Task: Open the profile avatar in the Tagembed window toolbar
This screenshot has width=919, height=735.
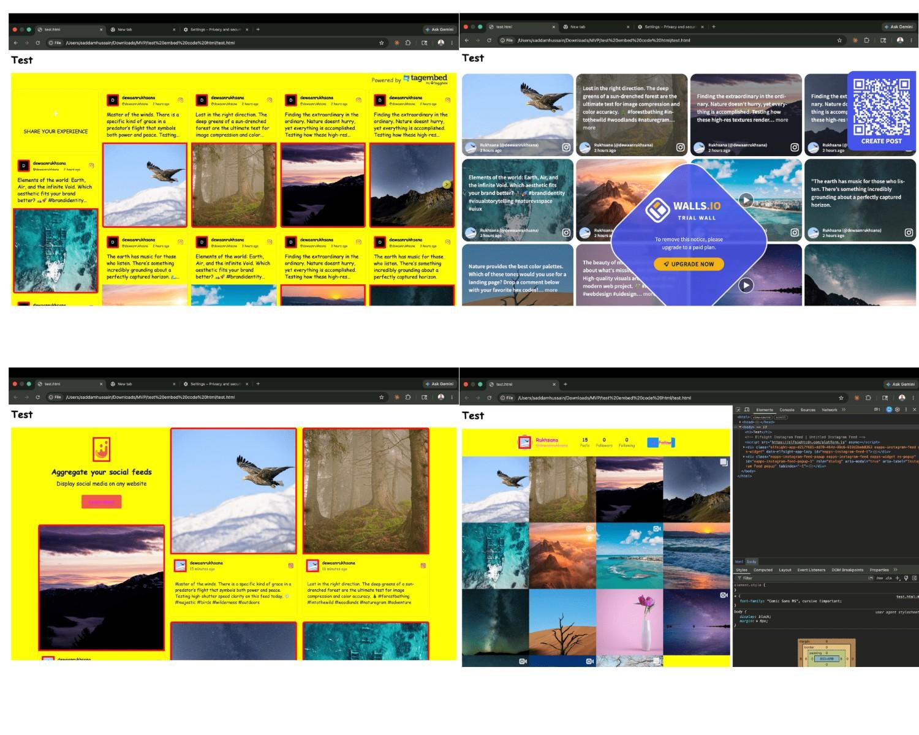Action: click(x=441, y=43)
